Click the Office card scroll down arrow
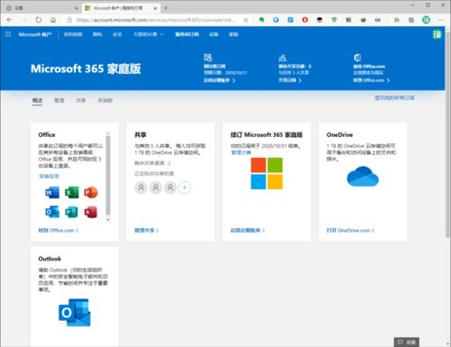This screenshot has height=347, width=451. [108, 220]
